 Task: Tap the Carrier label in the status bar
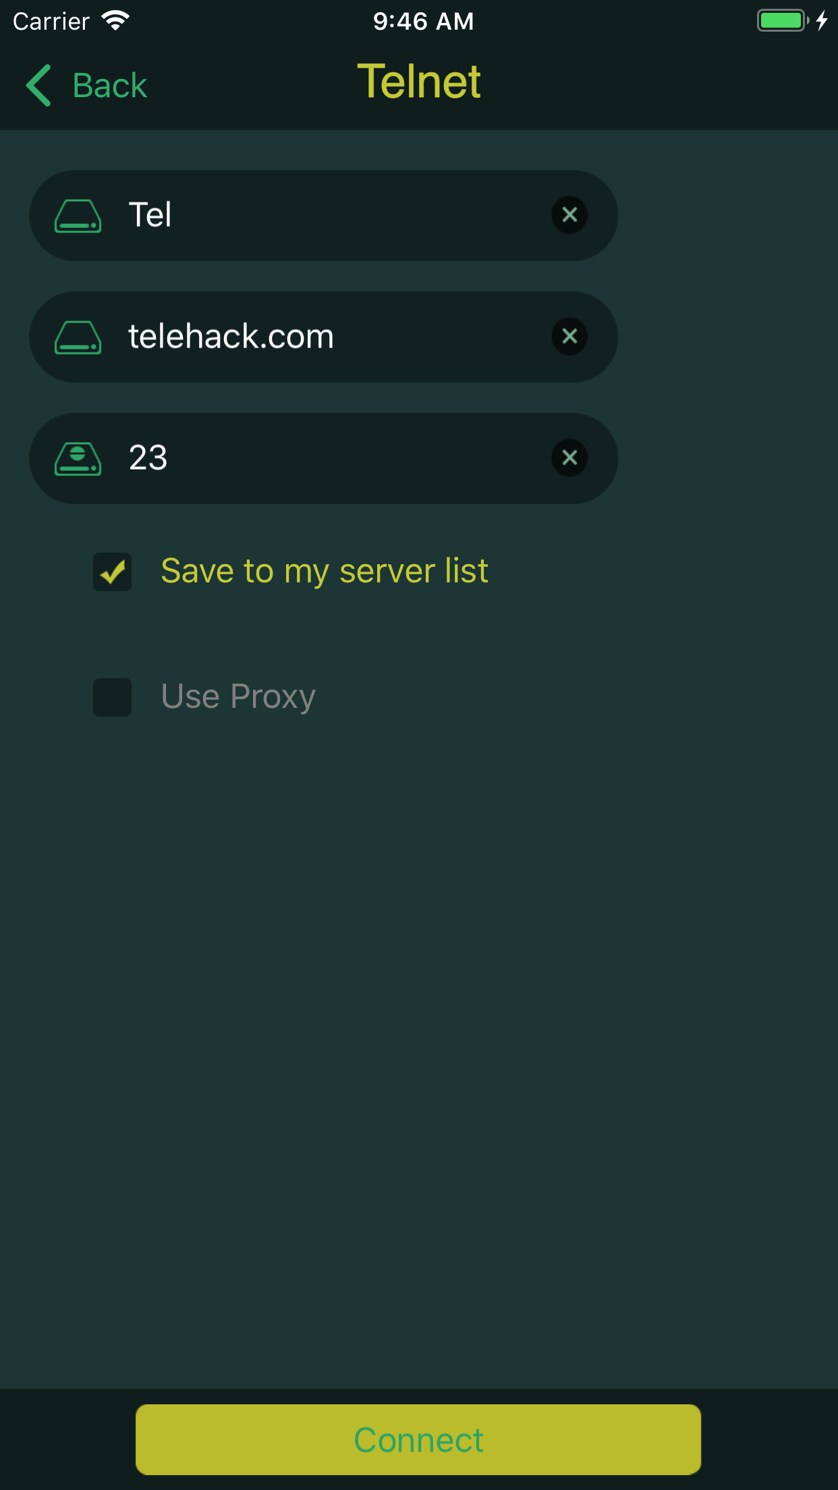tap(51, 21)
